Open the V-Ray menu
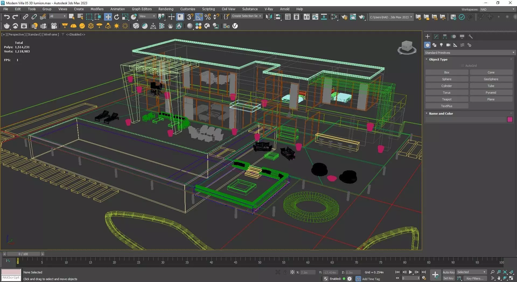 269,9
